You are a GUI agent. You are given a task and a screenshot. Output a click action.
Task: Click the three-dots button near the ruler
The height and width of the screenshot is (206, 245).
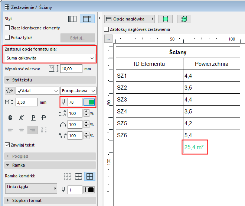tap(108, 39)
